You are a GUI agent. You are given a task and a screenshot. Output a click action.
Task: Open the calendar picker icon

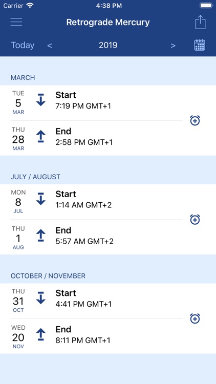click(200, 45)
